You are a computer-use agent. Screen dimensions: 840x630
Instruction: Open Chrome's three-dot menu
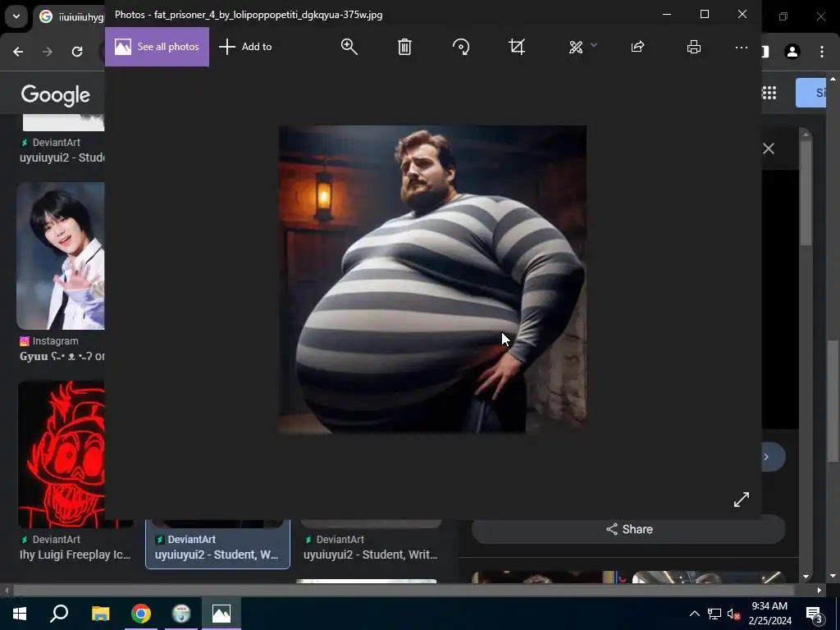pyautogui.click(x=822, y=52)
